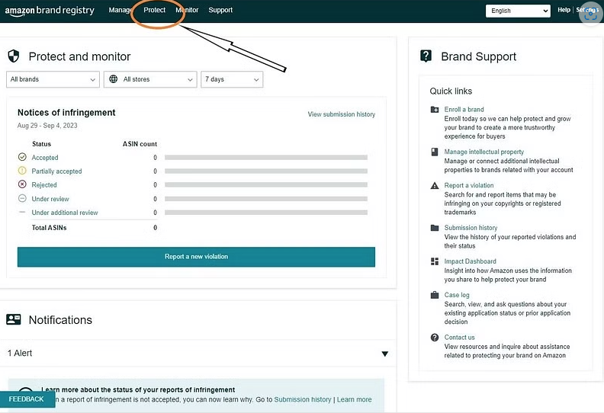This screenshot has height=413, width=604.
Task: Open the All brands dropdown
Action: 53,79
